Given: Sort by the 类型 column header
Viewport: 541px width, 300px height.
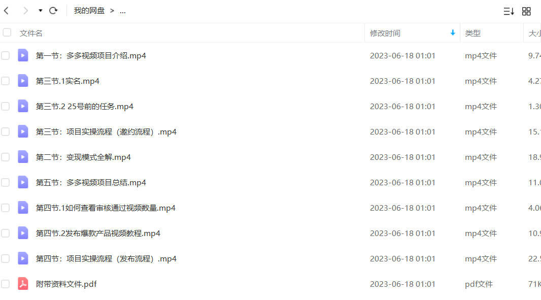Looking at the screenshot, I should click(472, 33).
